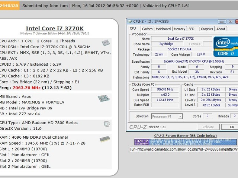Viewport: 238px width, 178px height.
Task: Click the Technology value 22 nm
Action: [159, 55]
